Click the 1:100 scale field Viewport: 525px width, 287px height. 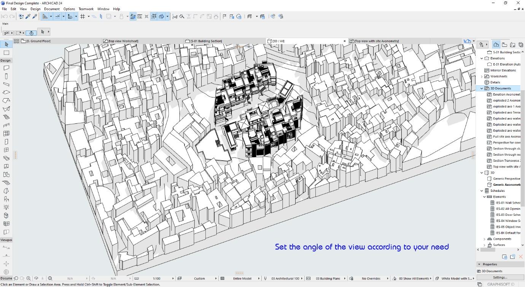[x=156, y=278]
